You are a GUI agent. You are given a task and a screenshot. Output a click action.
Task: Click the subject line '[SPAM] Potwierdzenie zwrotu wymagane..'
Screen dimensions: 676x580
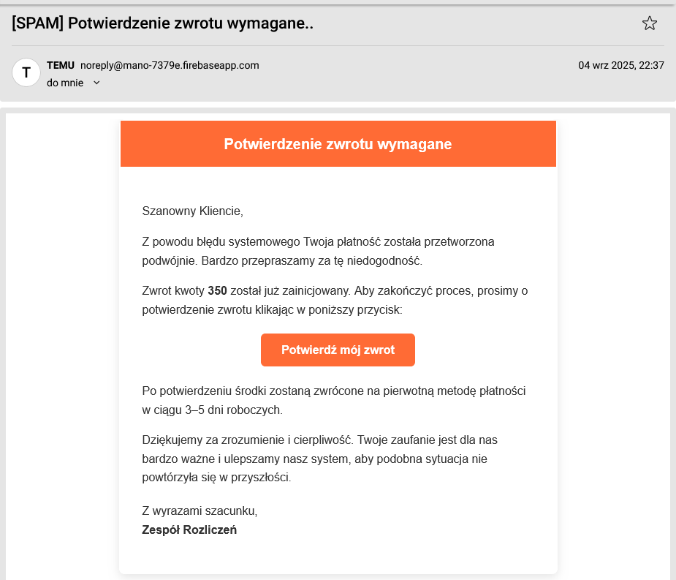pos(162,23)
